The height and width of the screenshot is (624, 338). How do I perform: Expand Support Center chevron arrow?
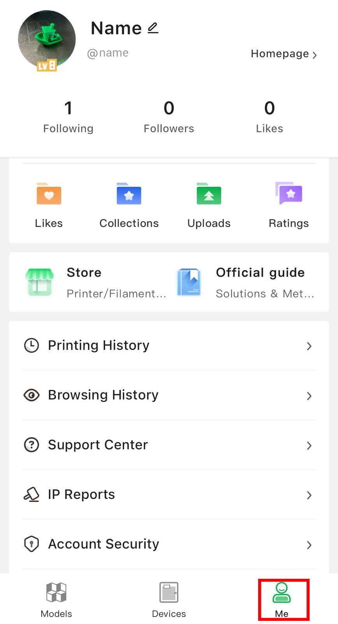coord(309,445)
